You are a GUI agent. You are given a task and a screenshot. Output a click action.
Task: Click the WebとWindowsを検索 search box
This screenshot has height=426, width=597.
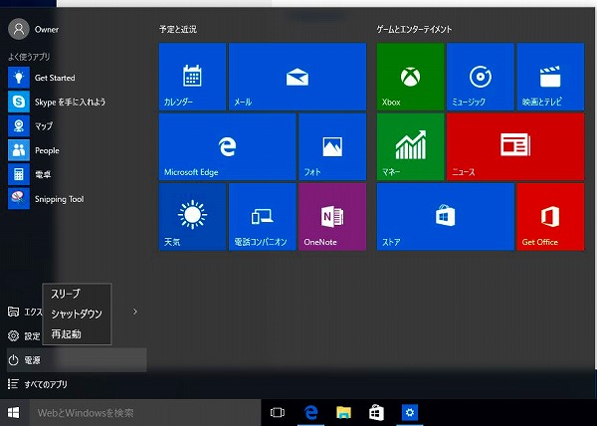click(x=145, y=413)
